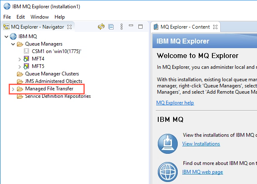The height and width of the screenshot is (184, 257).
Task: Expand the MFT4 queue manager node
Action: pos(20,59)
